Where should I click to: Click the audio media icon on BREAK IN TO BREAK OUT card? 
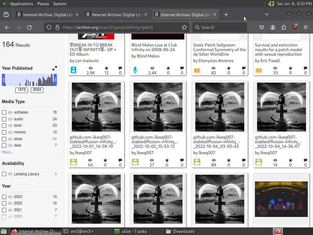click(x=73, y=70)
